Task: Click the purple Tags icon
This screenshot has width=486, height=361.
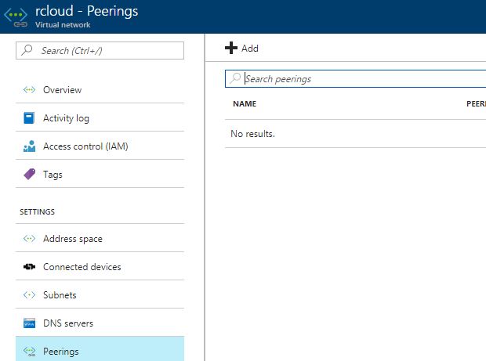Action: 30,174
